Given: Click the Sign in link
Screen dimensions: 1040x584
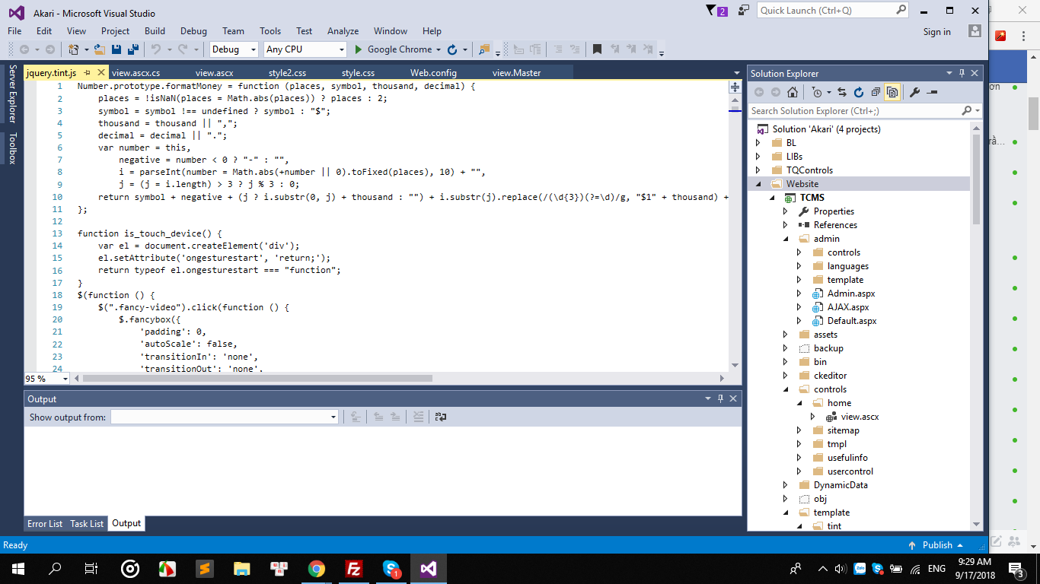Looking at the screenshot, I should (936, 32).
